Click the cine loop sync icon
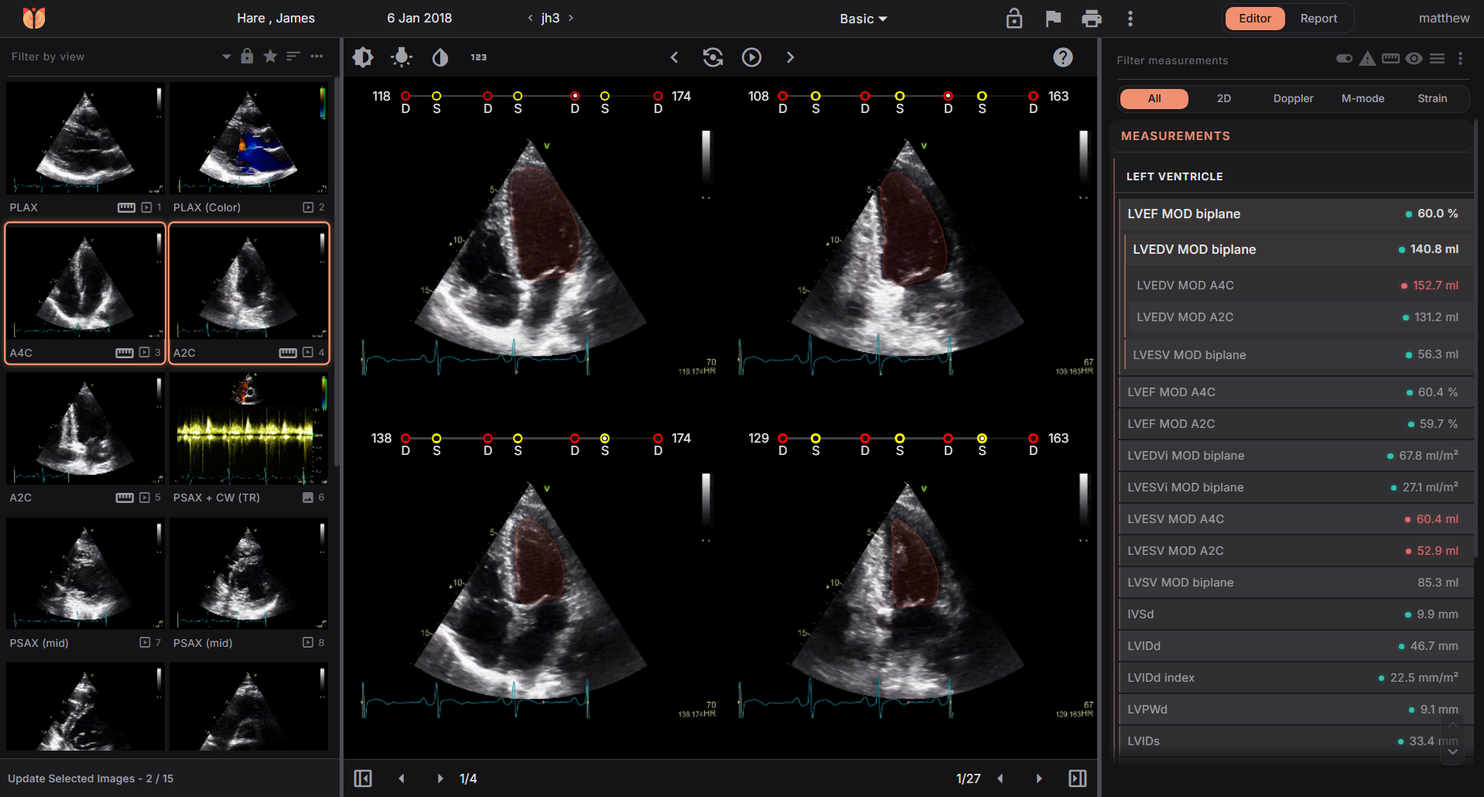The height and width of the screenshot is (797, 1484). (713, 57)
